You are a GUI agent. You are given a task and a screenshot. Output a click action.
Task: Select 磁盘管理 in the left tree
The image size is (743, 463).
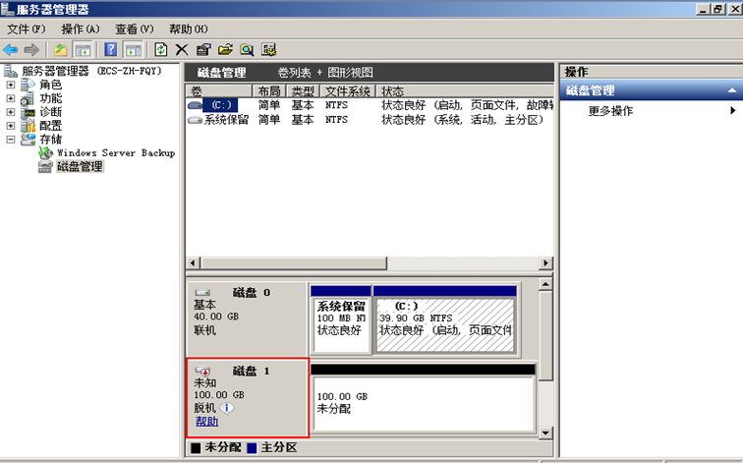coord(80,166)
